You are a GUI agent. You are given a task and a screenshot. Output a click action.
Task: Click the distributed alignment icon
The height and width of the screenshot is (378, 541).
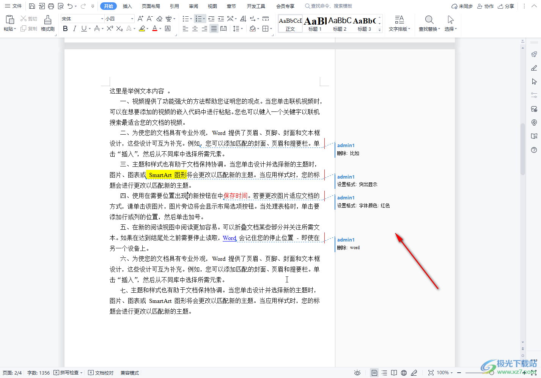point(223,28)
